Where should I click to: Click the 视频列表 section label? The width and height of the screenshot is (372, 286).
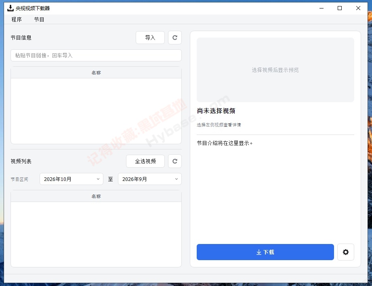pos(21,162)
